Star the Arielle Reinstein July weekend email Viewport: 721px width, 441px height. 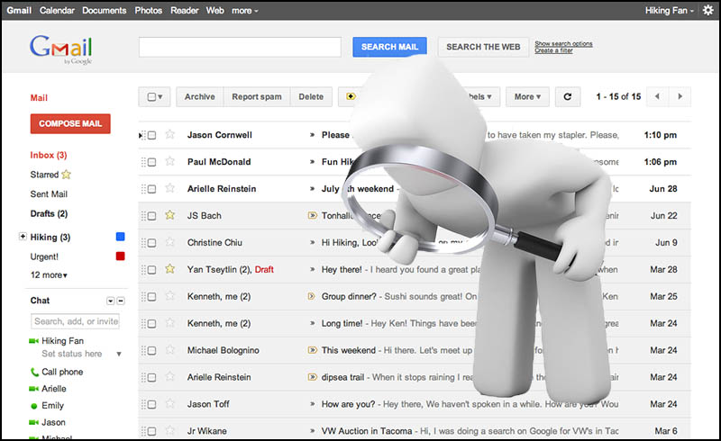pyautogui.click(x=170, y=188)
